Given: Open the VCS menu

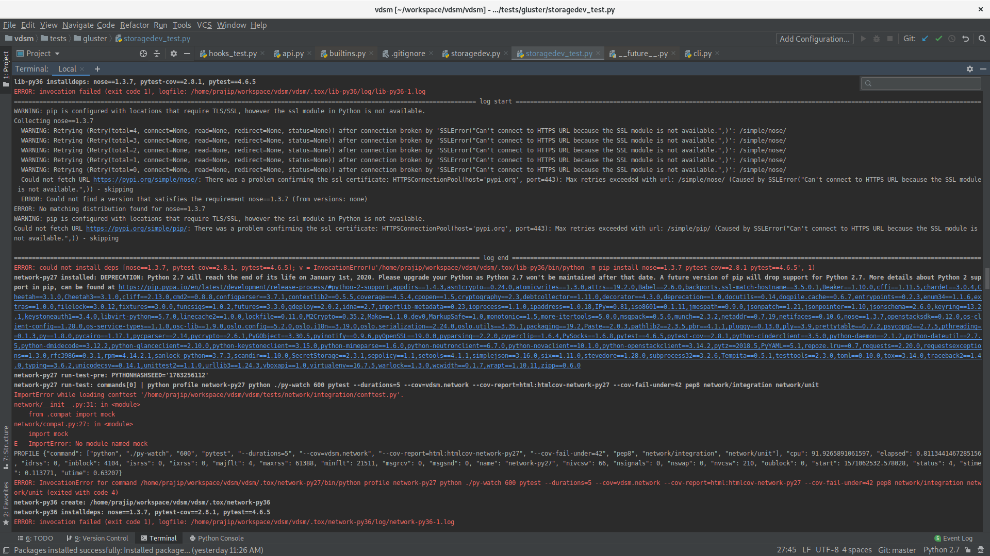Looking at the screenshot, I should 204,25.
